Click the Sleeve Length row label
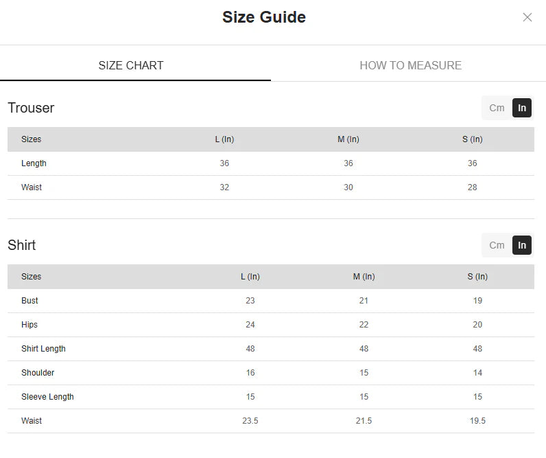This screenshot has width=546, height=458. point(47,397)
